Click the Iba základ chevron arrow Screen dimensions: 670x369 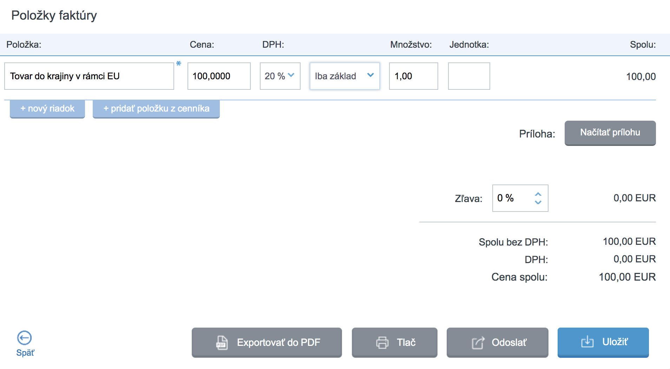[x=370, y=75]
